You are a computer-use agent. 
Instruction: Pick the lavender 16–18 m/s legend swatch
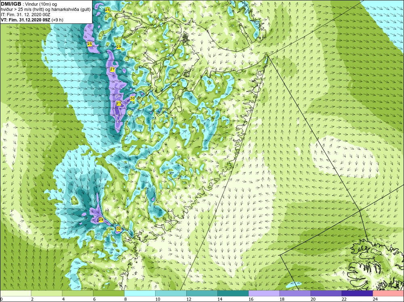pyautogui.click(x=264, y=293)
